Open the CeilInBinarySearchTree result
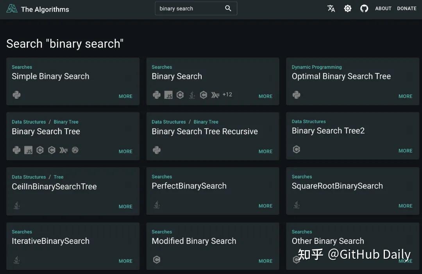Viewport: 422px width, 274px height. [x=54, y=187]
